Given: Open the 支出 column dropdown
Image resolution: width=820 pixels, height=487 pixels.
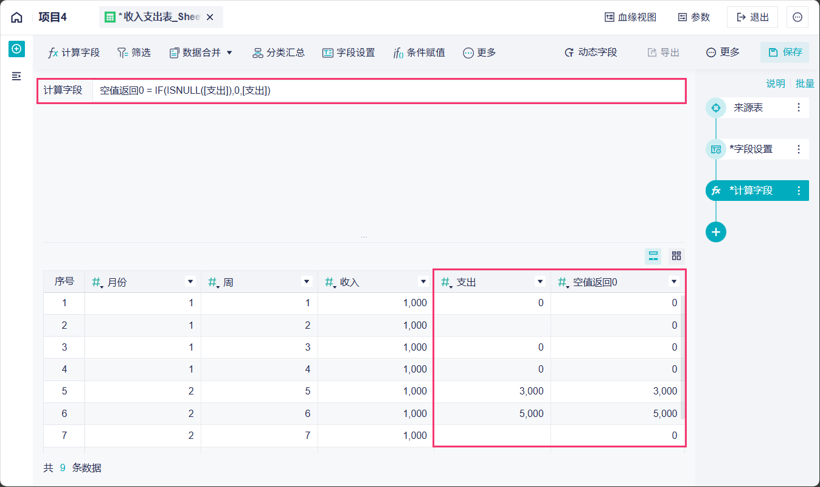Looking at the screenshot, I should pos(540,281).
